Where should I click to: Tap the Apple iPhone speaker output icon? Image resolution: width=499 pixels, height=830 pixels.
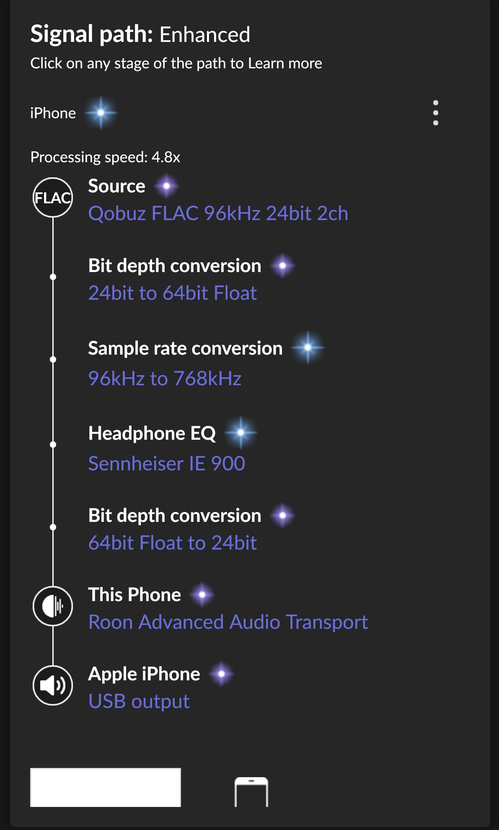click(53, 685)
